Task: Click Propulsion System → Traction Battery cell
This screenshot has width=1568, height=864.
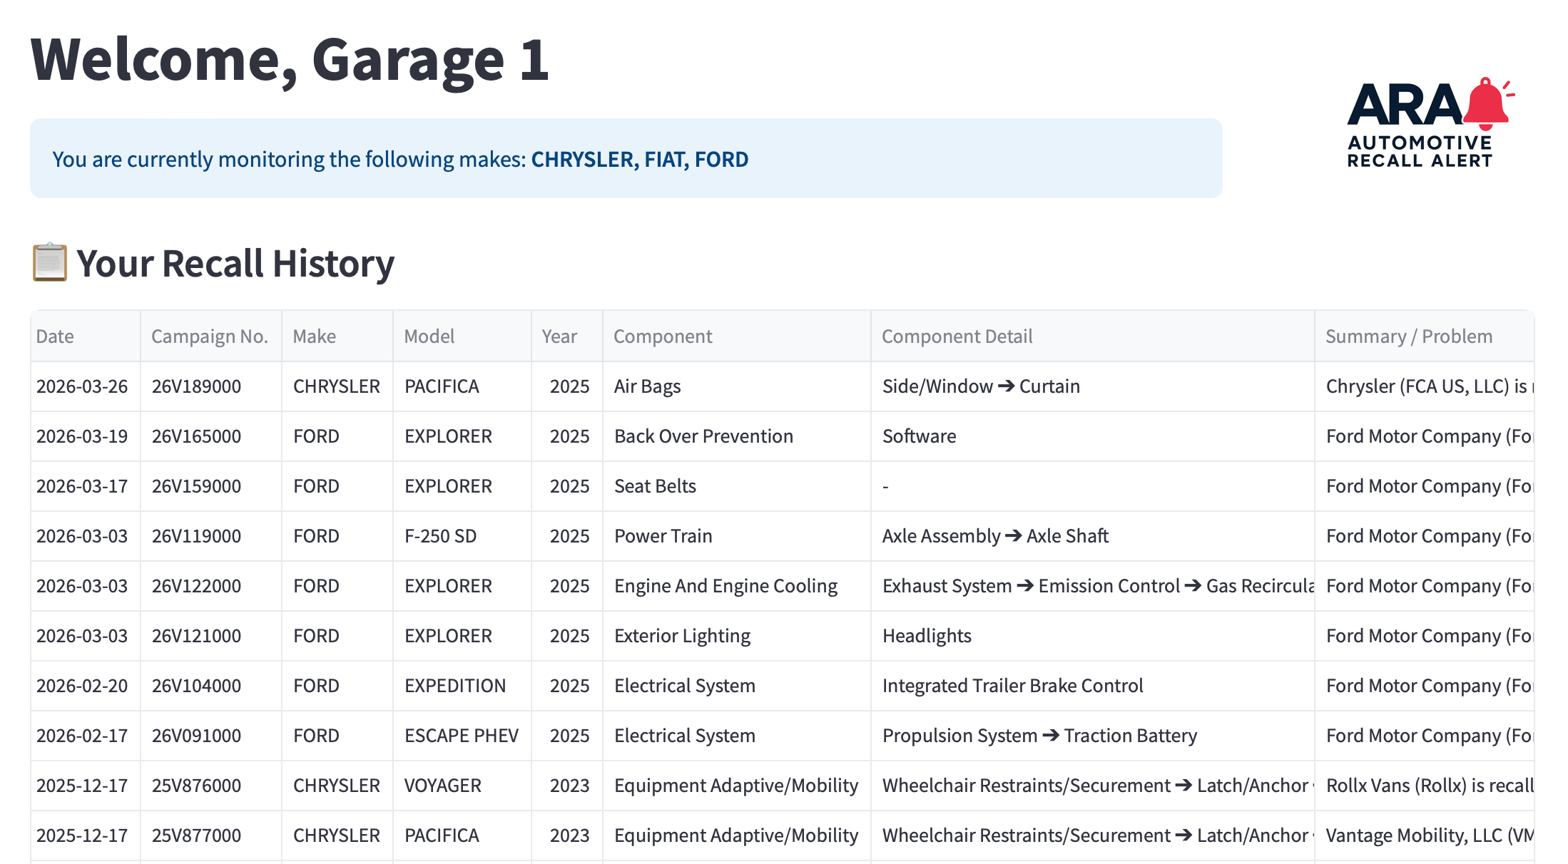Action: pos(1093,736)
